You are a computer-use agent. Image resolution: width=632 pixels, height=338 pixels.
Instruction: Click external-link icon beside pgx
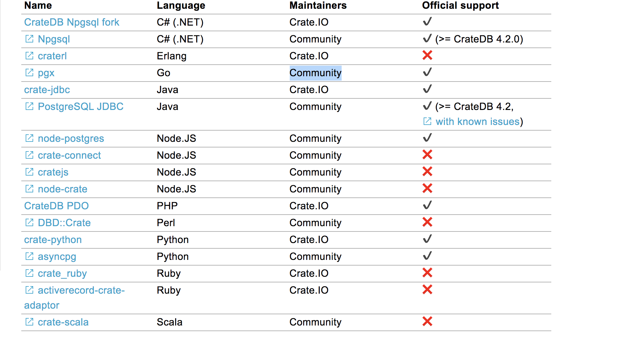click(x=29, y=72)
